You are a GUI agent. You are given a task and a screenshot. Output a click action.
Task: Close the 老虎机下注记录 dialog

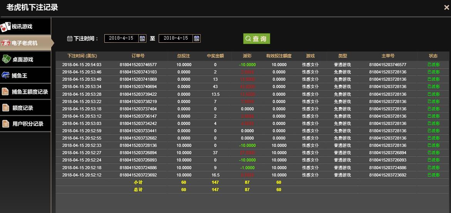pos(446,7)
